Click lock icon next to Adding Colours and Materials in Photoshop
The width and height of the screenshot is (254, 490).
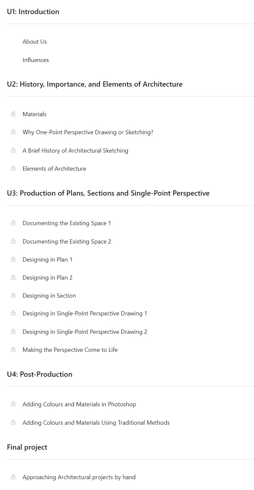[13, 404]
